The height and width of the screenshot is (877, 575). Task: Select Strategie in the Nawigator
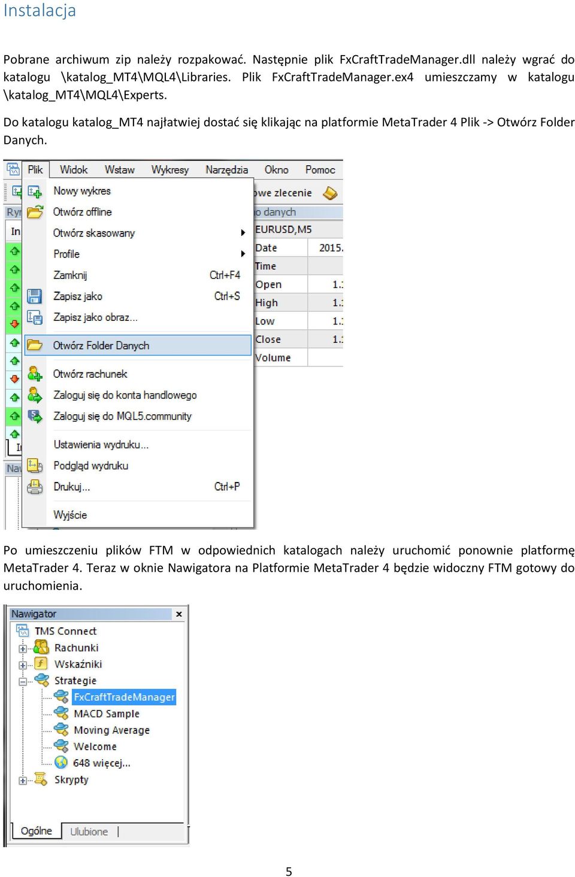click(x=75, y=681)
